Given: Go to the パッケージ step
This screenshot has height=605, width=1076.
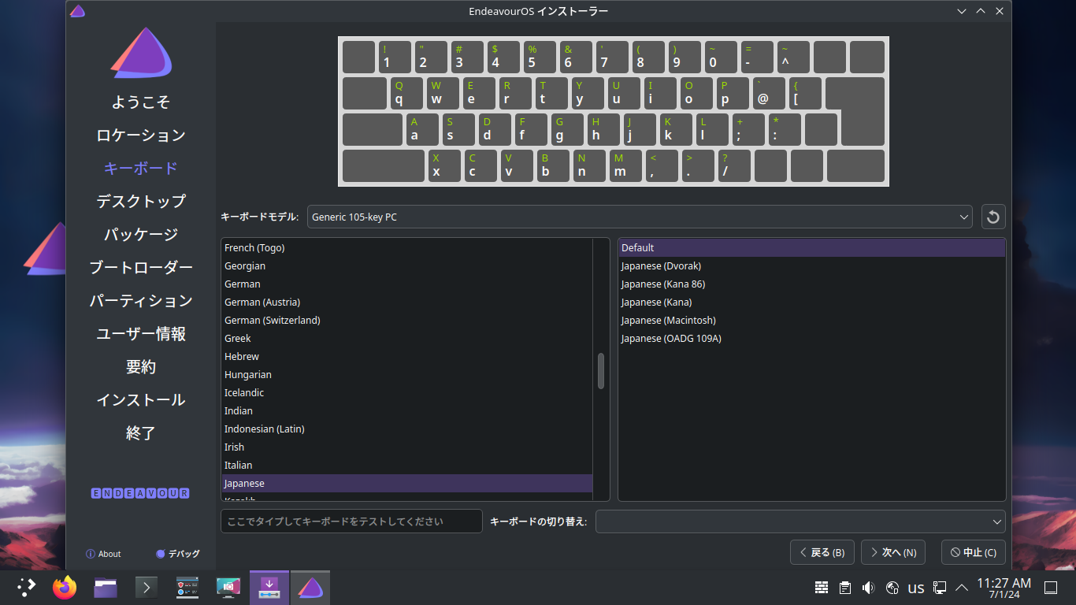Looking at the screenshot, I should [141, 235].
